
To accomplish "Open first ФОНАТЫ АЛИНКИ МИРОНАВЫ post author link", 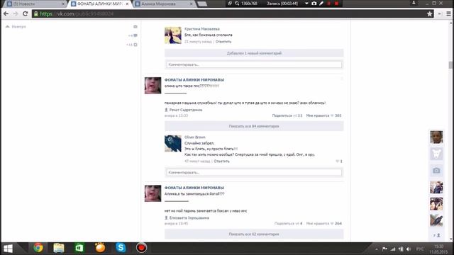I will 194,80.
